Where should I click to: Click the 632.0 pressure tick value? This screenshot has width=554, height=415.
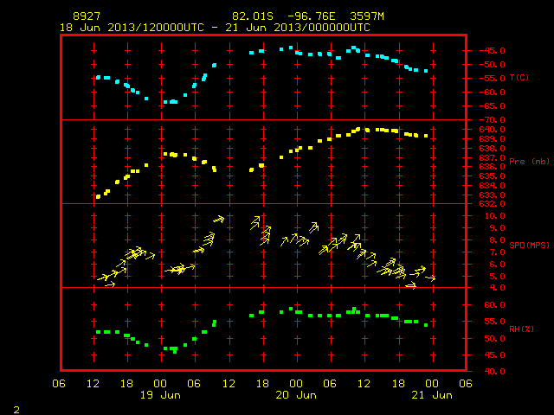[493, 204]
